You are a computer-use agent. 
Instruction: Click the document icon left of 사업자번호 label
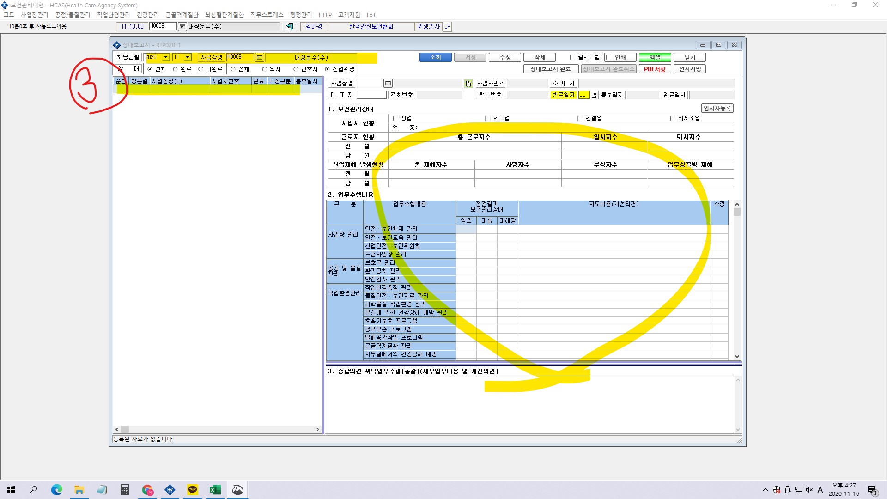[468, 84]
